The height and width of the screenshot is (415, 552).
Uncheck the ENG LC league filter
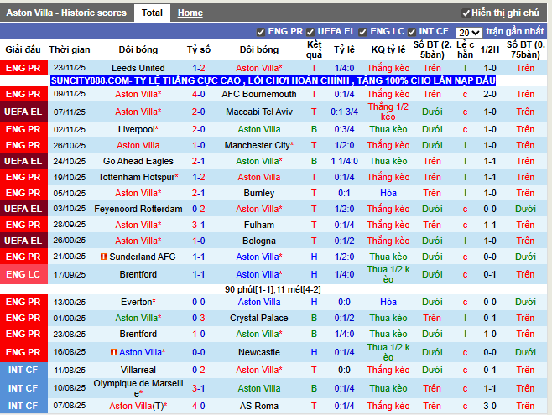362,32
